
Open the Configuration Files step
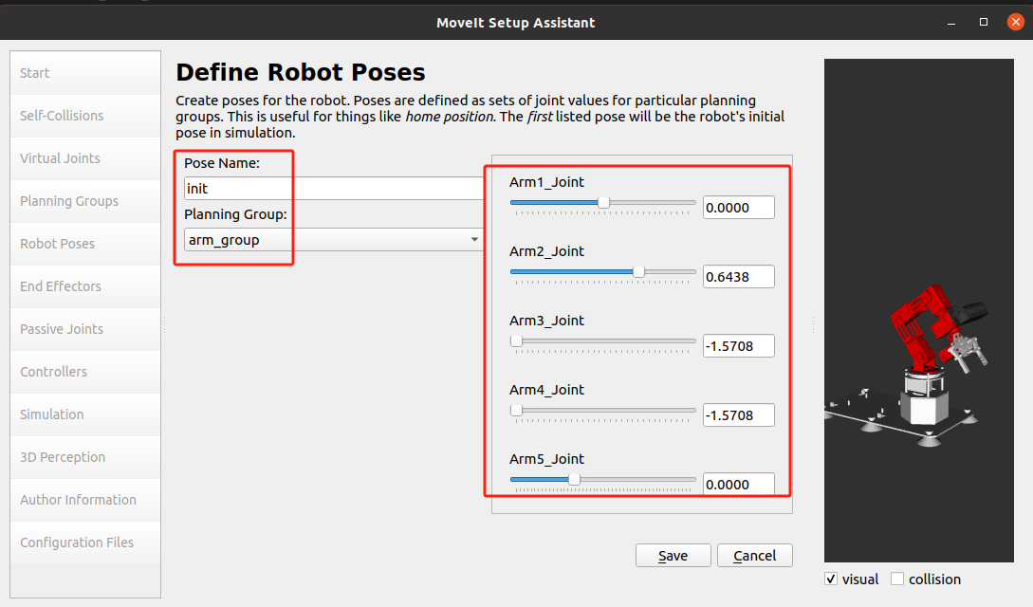pyautogui.click(x=85, y=543)
